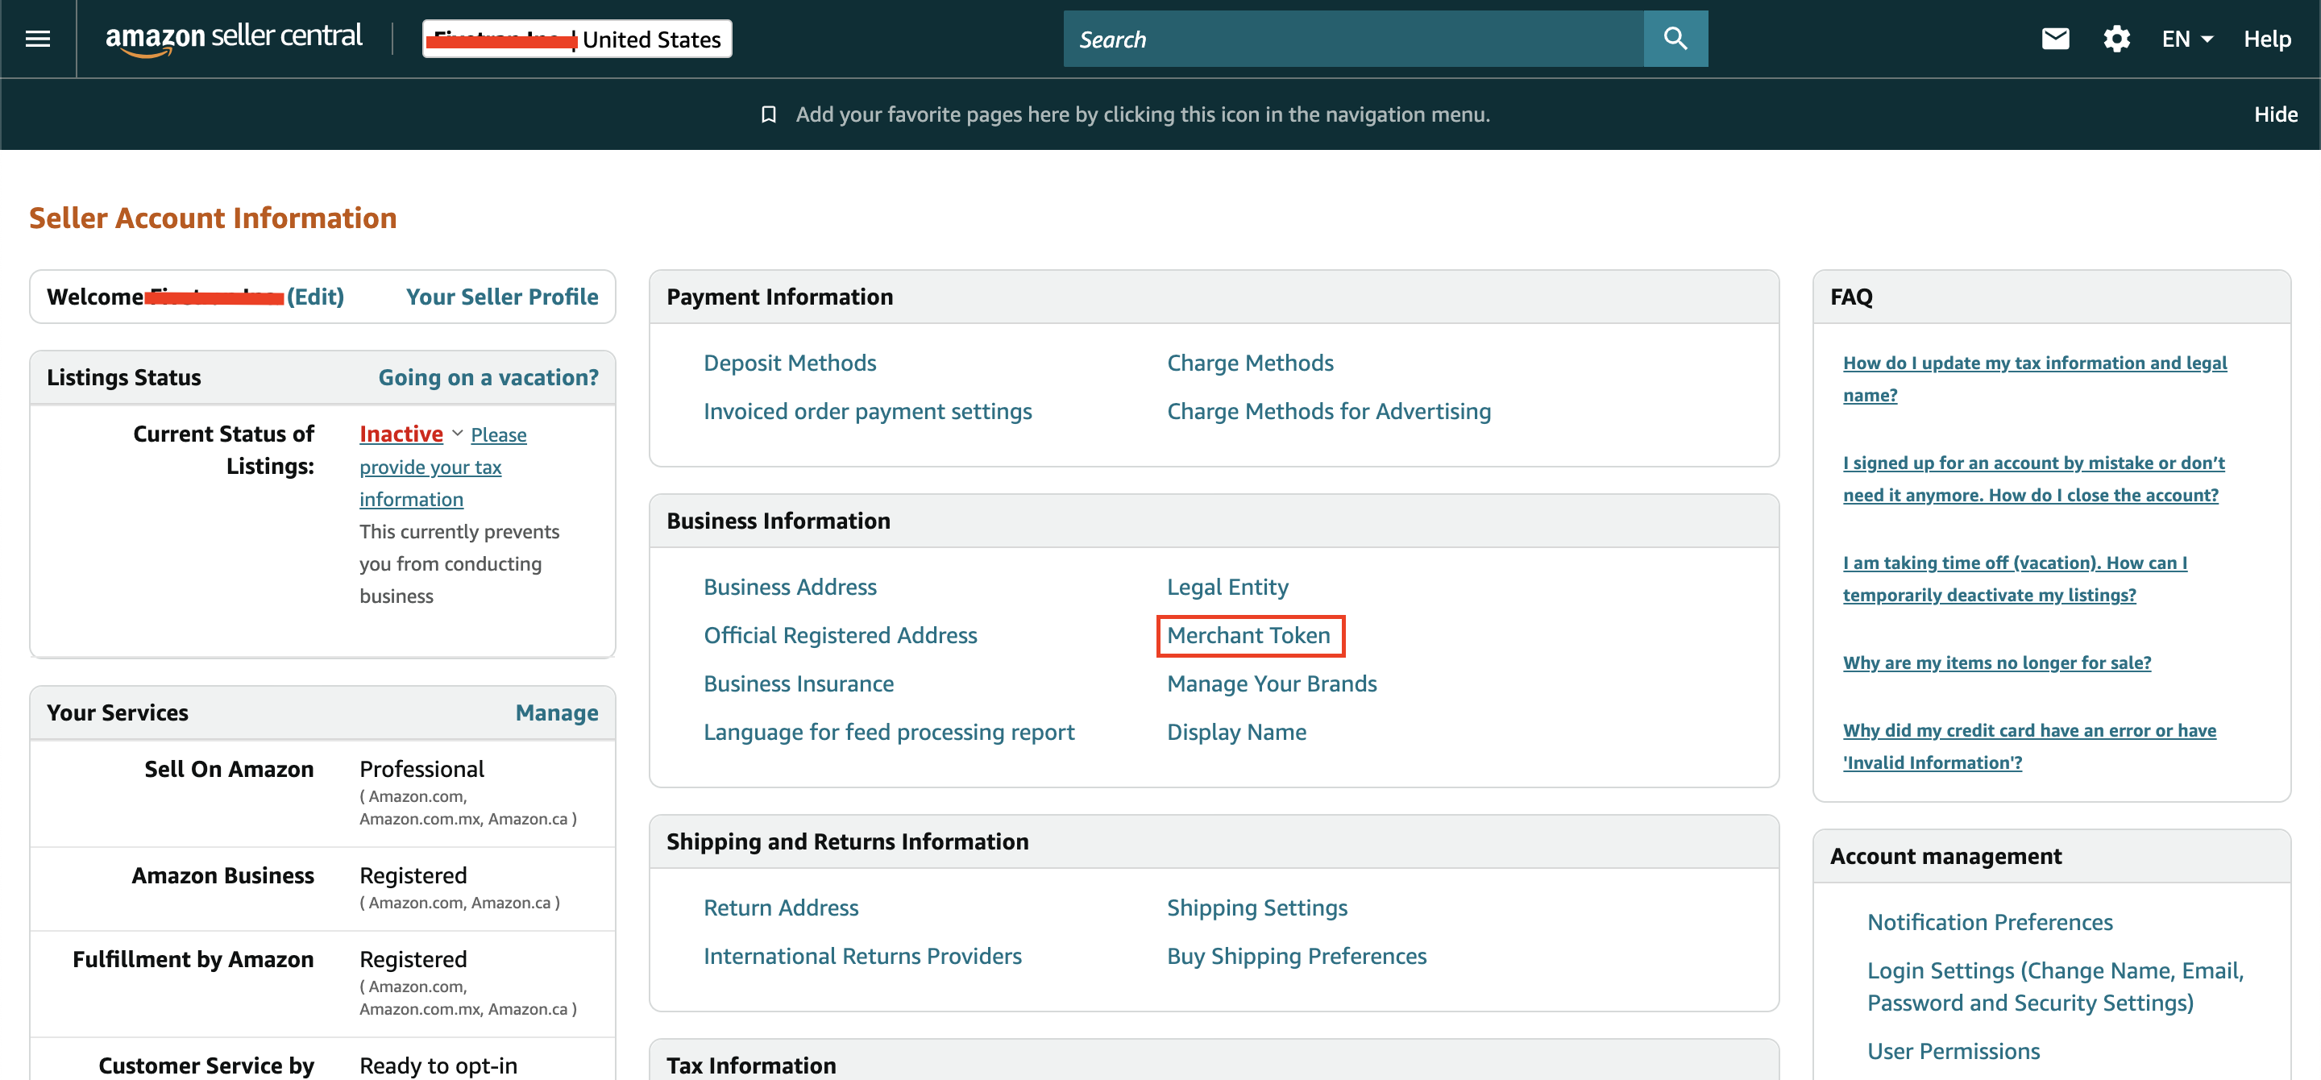Open Deposit Methods link
The height and width of the screenshot is (1080, 2321).
[x=789, y=363]
